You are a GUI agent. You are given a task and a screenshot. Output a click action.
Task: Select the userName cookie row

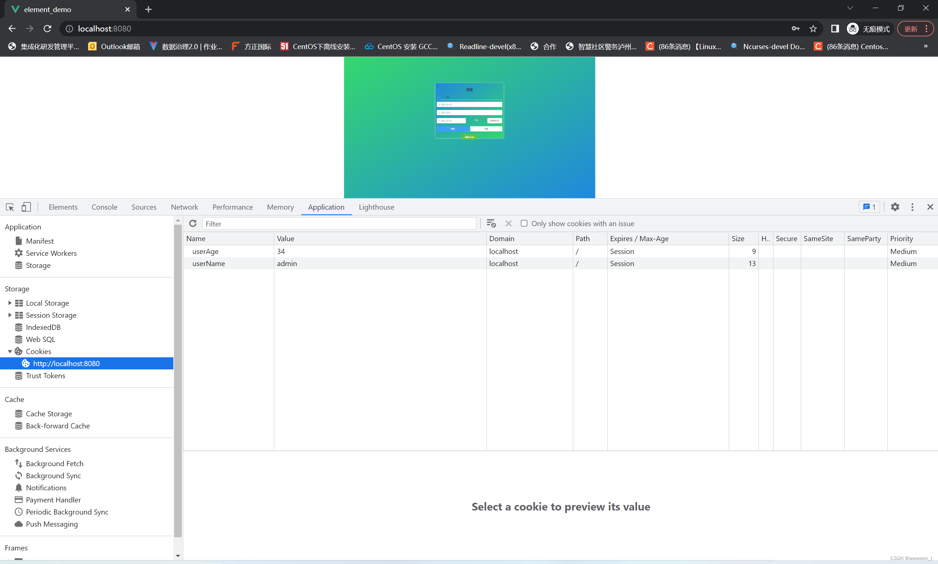[208, 263]
